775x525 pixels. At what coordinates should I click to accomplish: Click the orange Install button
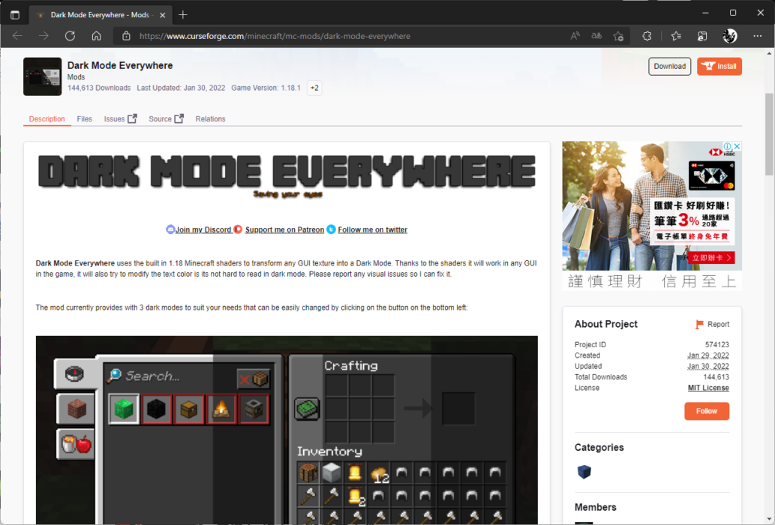(x=719, y=66)
